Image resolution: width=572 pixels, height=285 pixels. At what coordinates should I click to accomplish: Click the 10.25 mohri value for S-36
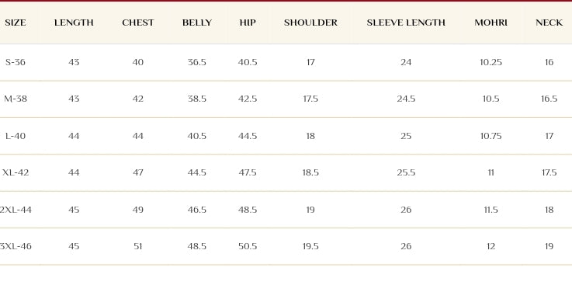[491, 62]
